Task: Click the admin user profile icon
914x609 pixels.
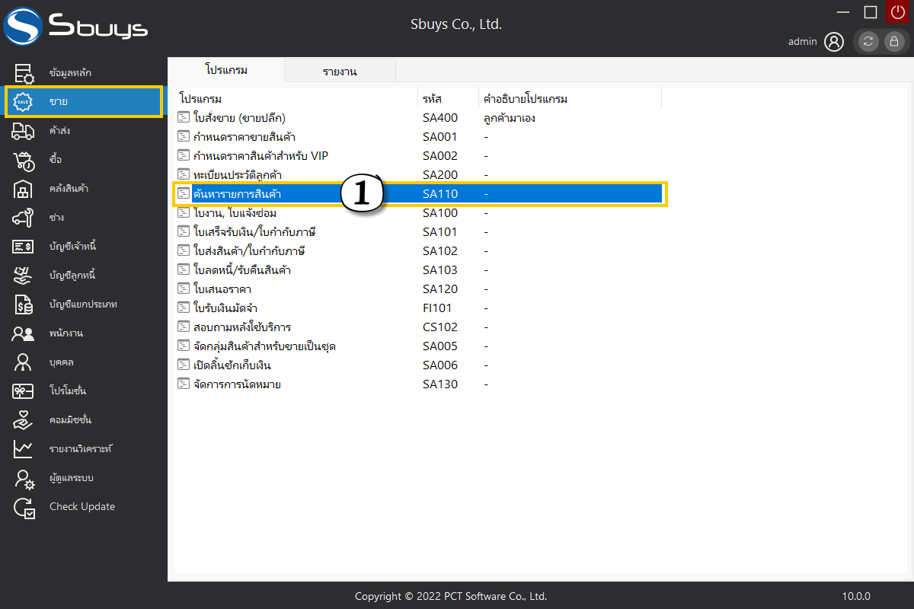Action: (x=834, y=42)
